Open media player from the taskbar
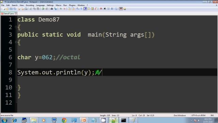The height and width of the screenshot is (123, 218). (44, 120)
